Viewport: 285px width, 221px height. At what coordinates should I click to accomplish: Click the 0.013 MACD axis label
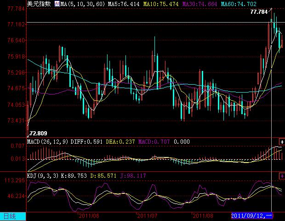point(17,159)
